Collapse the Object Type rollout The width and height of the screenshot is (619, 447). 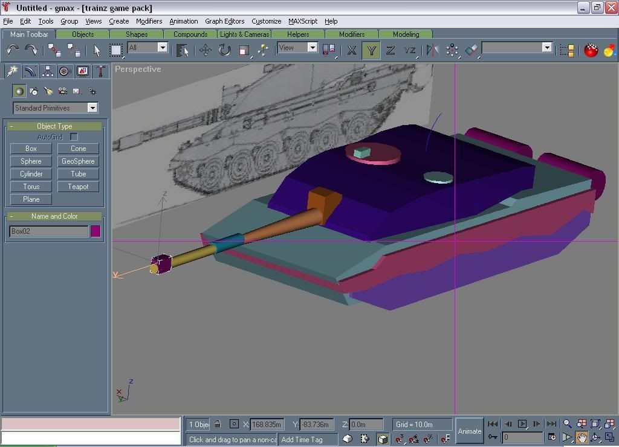pyautogui.click(x=54, y=126)
